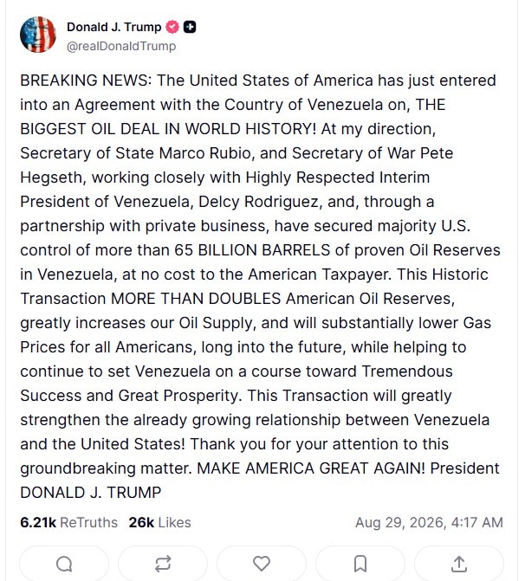Screen dimensions: 525x581
Task: Click the DONALD J. TRUMP signature line
Action: click(x=90, y=493)
